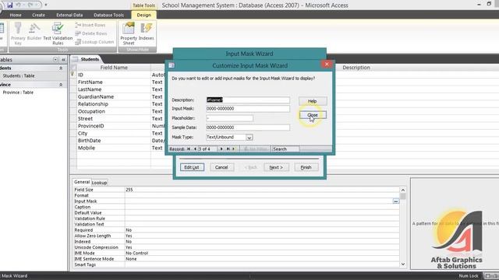Click the Cancel button in Input Mask Wizard
Viewport: 499px width, 280px height.
pos(221,167)
